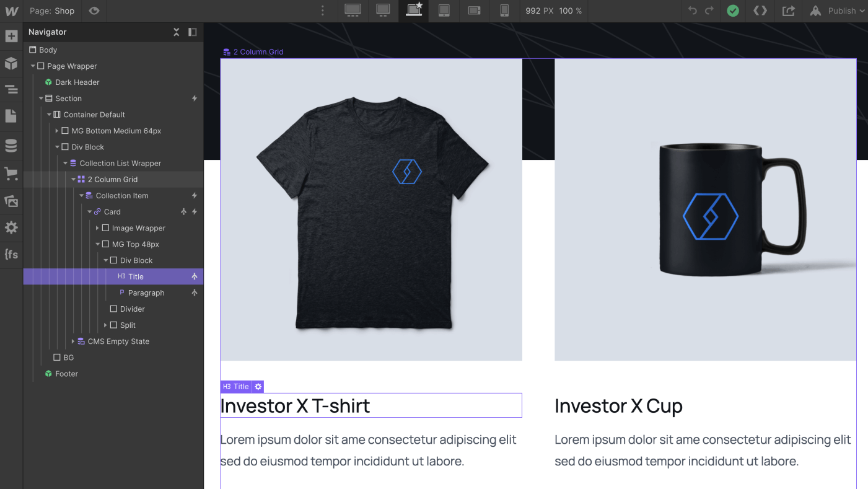Open the Components panel
868x489 pixels.
(x=11, y=63)
